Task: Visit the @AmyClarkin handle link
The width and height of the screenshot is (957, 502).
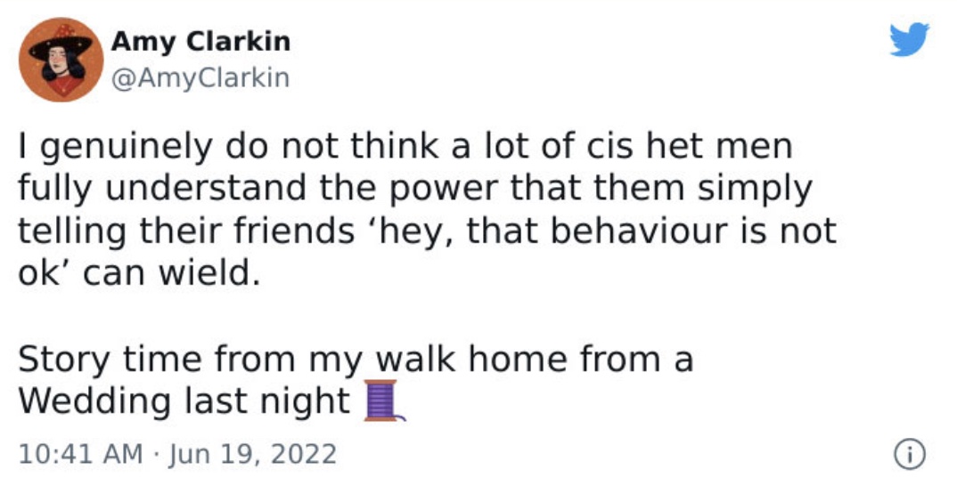Action: pos(200,77)
